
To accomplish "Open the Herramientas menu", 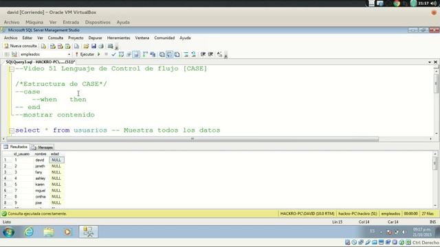I will tap(118, 38).
